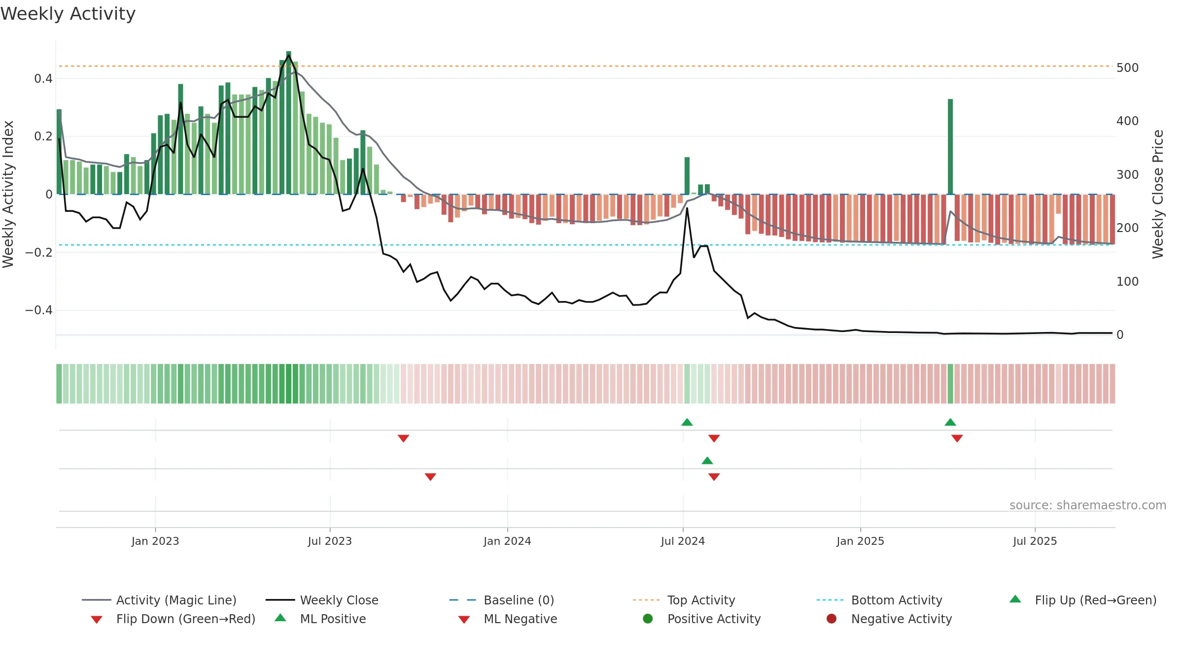The image size is (1183, 665).
Task: Click the Jul 2023 date label
Action: (330, 541)
